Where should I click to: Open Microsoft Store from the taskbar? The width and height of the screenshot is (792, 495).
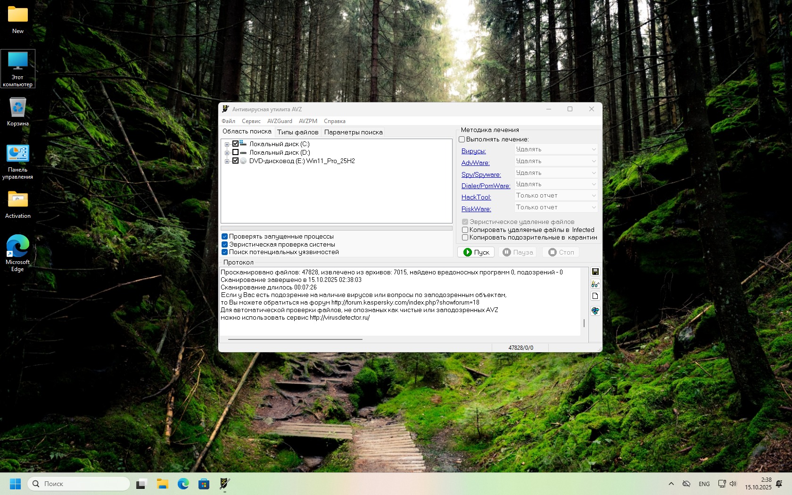[x=204, y=484]
